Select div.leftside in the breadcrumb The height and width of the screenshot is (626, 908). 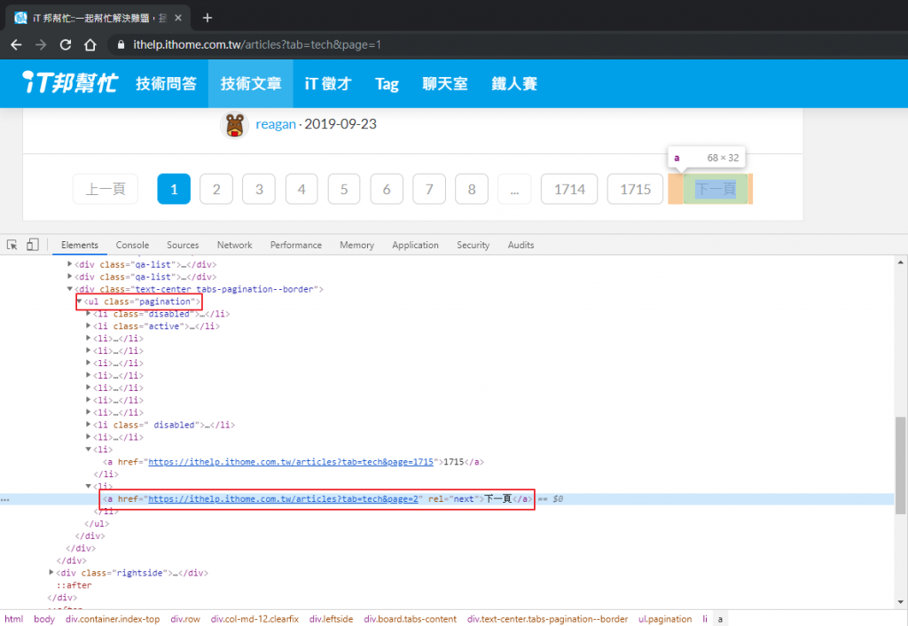[x=331, y=619]
